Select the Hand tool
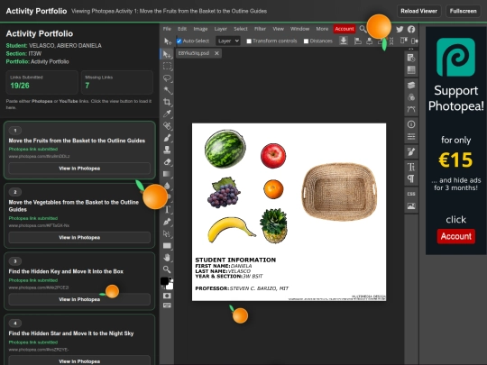 tap(167, 257)
